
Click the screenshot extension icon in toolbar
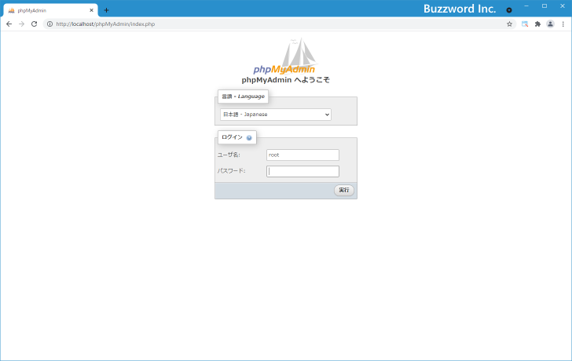525,24
